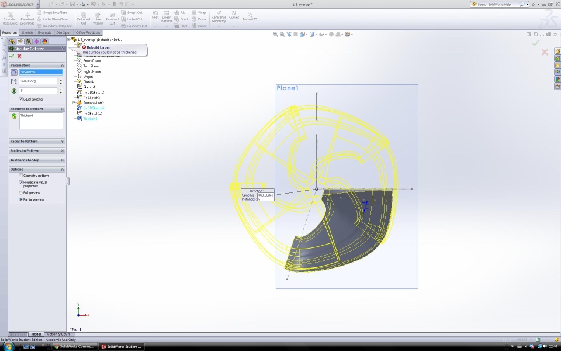Expand the Surface-Loft2 tree node
This screenshot has height=351, width=561.
coord(74,103)
